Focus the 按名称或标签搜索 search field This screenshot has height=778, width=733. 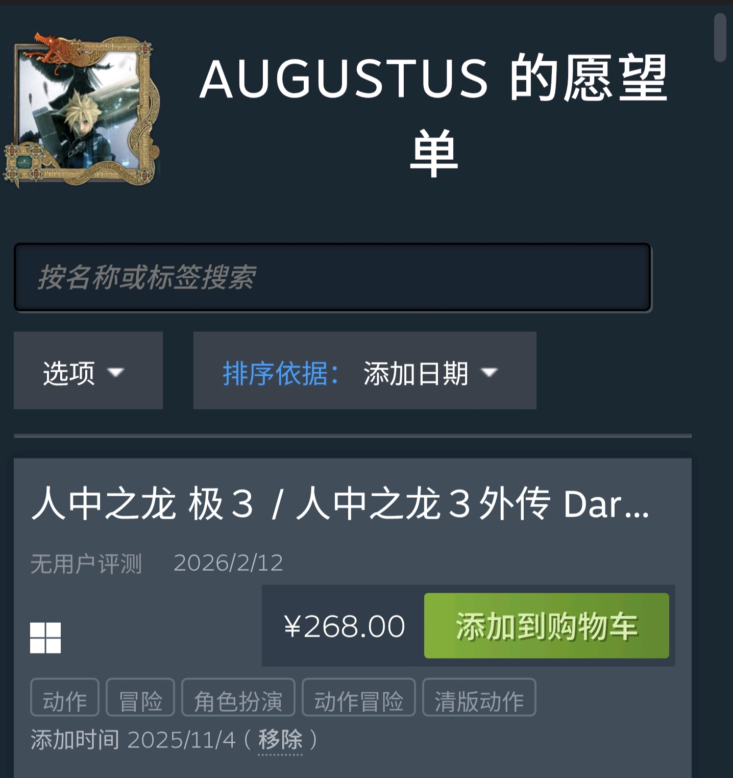(333, 278)
